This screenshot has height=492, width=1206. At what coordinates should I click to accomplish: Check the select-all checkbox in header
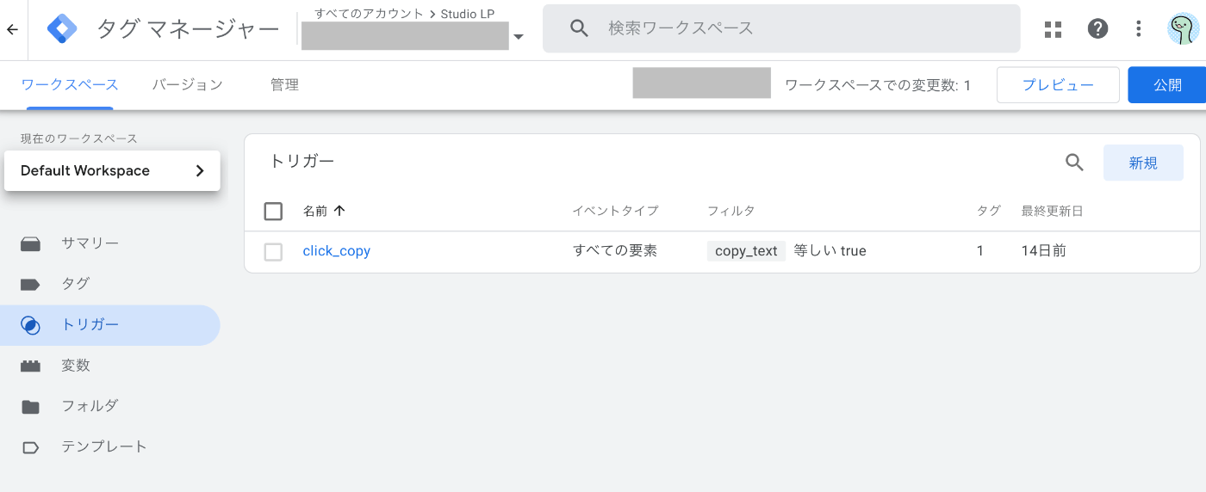(273, 211)
